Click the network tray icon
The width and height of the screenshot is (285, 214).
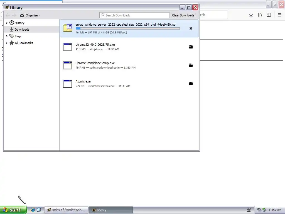point(264,210)
